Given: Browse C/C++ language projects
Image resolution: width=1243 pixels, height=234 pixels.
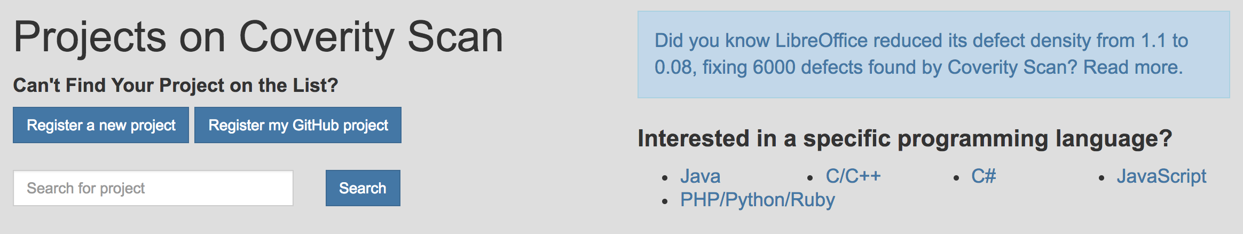Looking at the screenshot, I should pyautogui.click(x=853, y=176).
